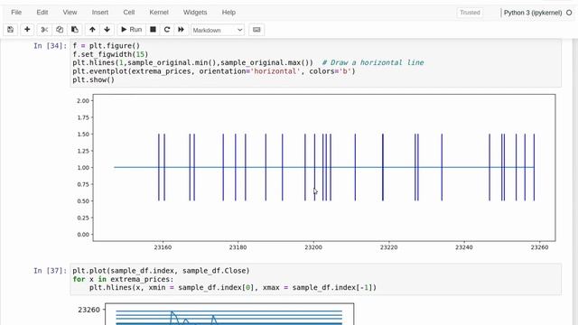Open the Widgets menu
This screenshot has width=578, height=325.
(195, 12)
